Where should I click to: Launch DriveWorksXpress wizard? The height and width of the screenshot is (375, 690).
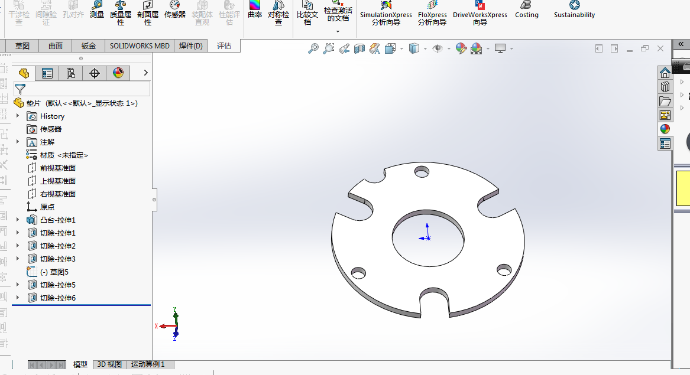click(x=480, y=13)
